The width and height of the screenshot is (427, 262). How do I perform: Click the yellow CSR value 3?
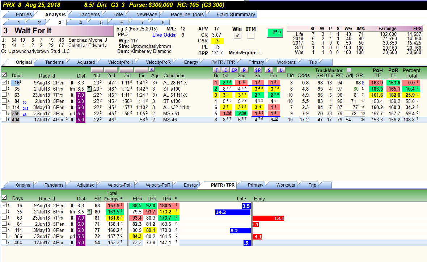tap(217, 41)
